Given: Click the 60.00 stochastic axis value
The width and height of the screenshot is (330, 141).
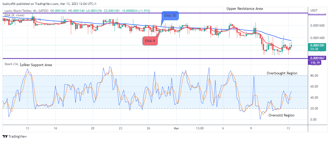Looking at the screenshot, I should pos(314,87).
